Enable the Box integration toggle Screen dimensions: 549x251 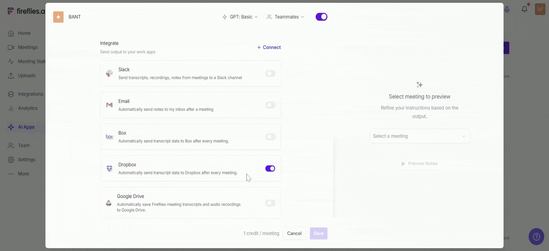point(270,137)
